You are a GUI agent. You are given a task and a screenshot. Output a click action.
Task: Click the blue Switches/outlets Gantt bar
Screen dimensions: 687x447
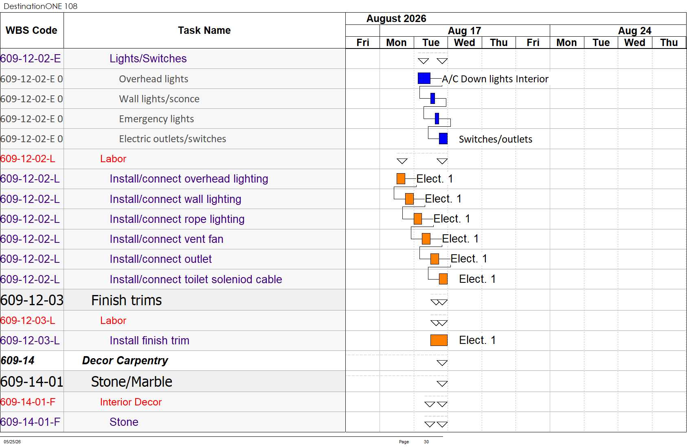pos(443,139)
